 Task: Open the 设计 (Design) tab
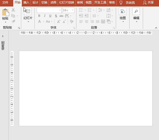pos(35,3)
